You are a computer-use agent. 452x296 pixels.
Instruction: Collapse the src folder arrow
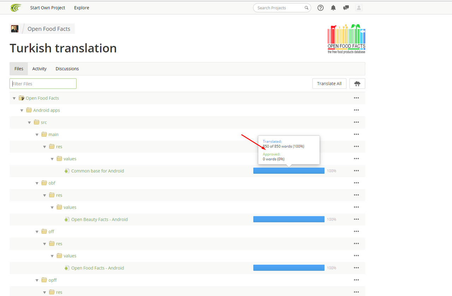click(29, 123)
